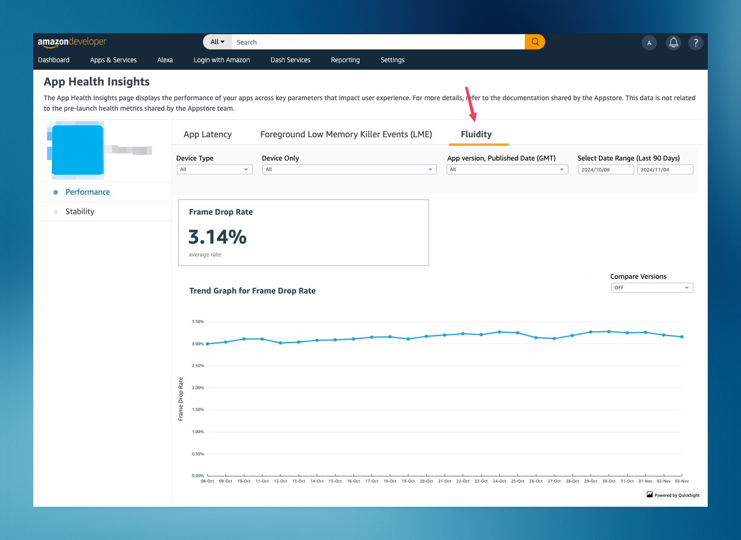Open the notifications bell icon

[x=673, y=42]
